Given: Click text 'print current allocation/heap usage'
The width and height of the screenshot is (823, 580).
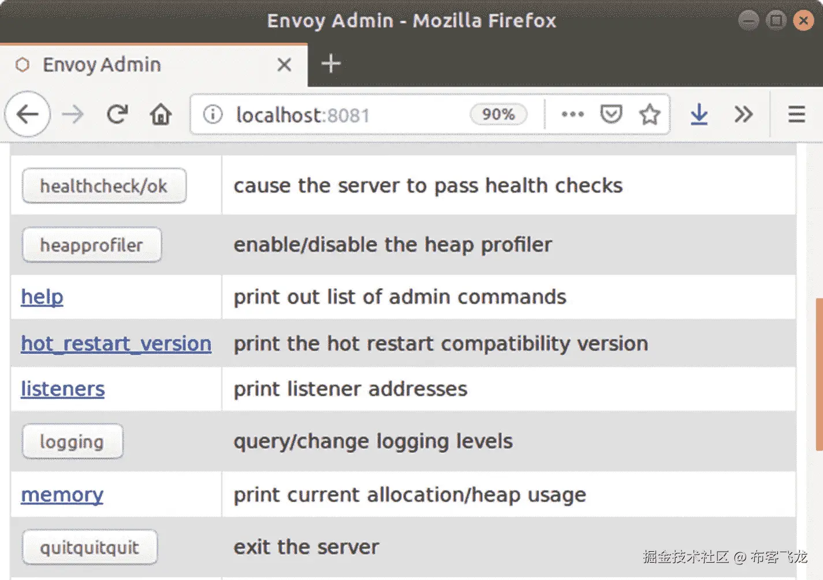Looking at the screenshot, I should coord(409,495).
